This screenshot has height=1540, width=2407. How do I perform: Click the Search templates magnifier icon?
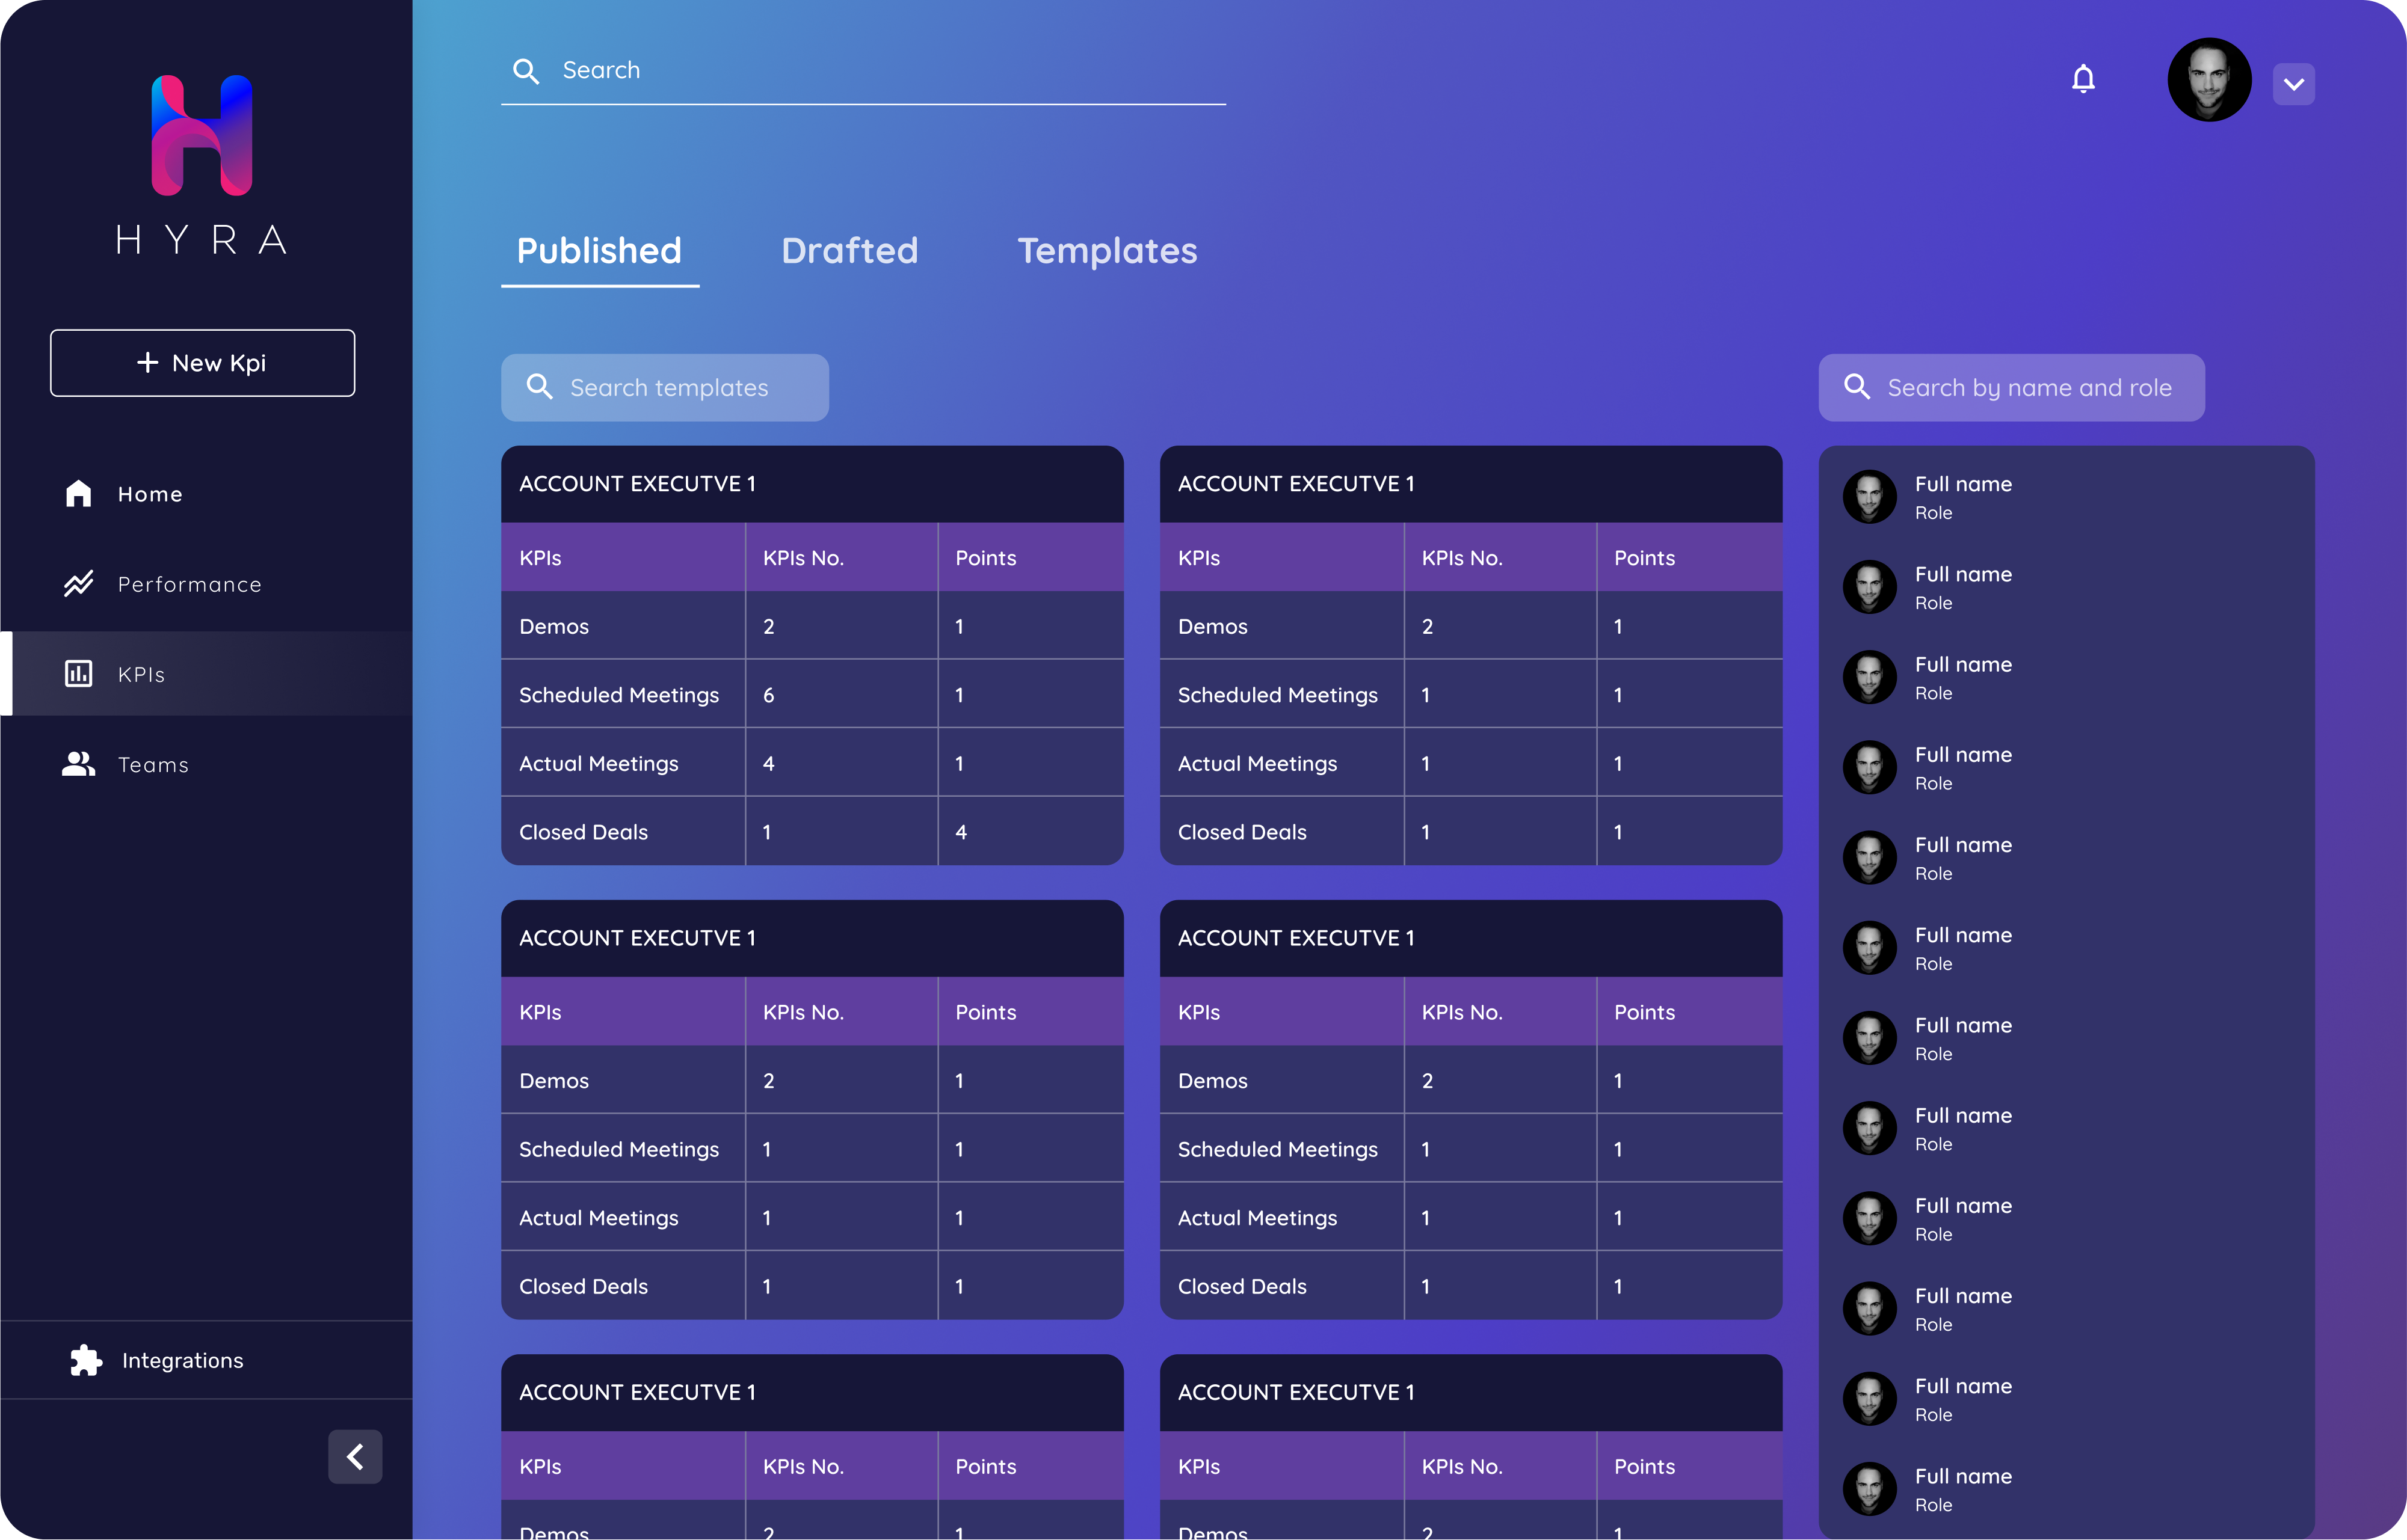tap(539, 387)
